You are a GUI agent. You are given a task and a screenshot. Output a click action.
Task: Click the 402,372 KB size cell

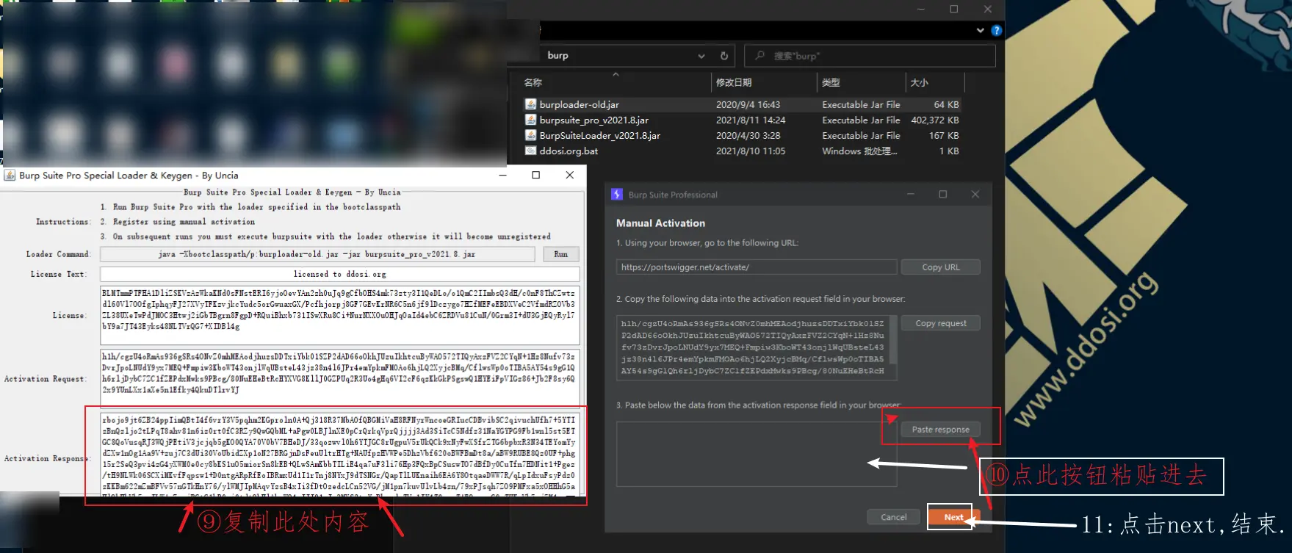coord(935,120)
